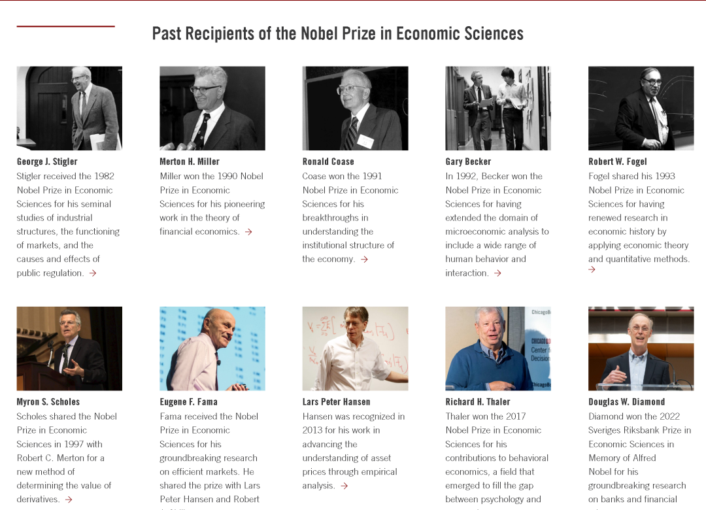Screen dimensions: 706x510
Task: Select the photo of Eugene F. Fama
Action: 212,348
